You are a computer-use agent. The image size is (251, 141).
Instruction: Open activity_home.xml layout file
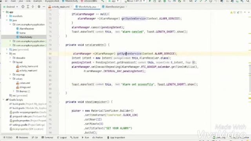point(27,66)
